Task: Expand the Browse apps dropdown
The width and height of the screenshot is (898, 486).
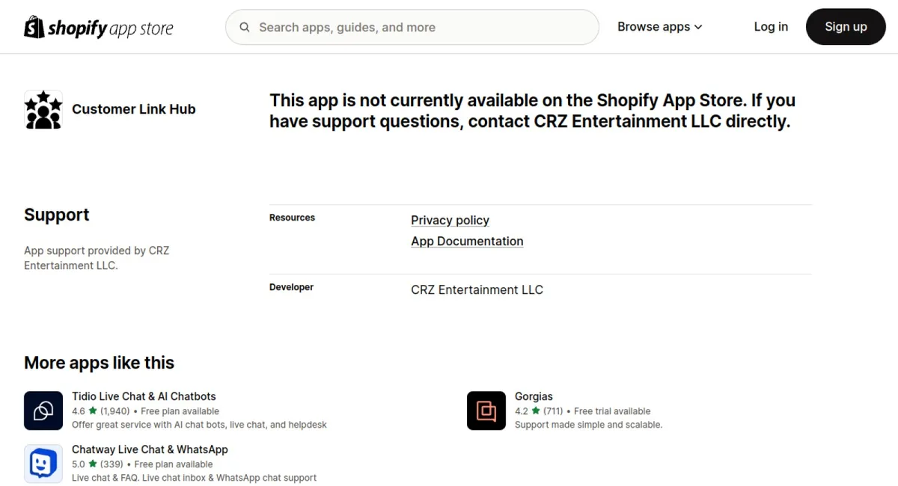Action: 660,27
